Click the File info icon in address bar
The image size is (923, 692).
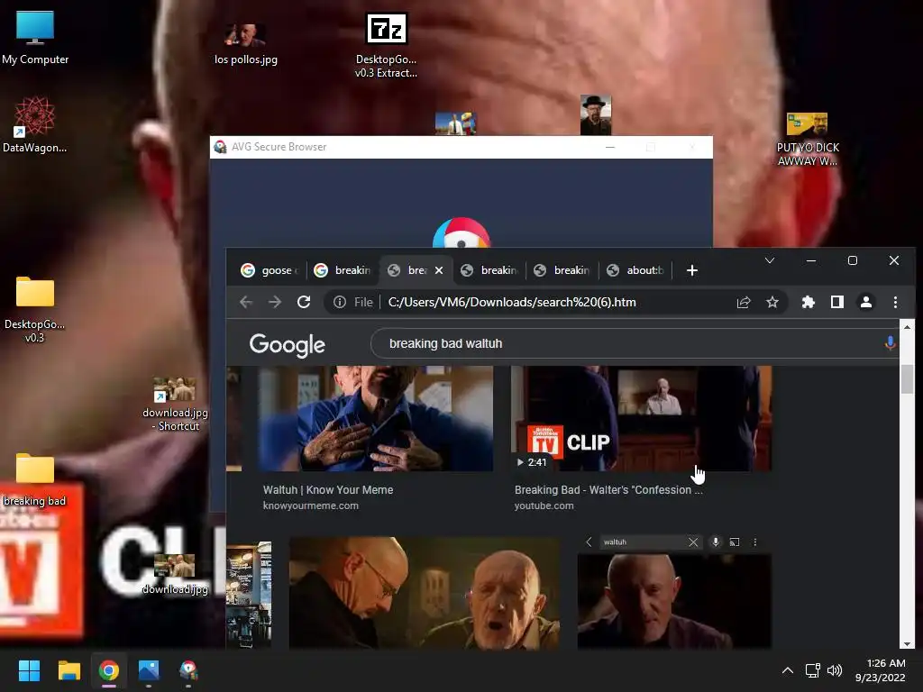[340, 303]
